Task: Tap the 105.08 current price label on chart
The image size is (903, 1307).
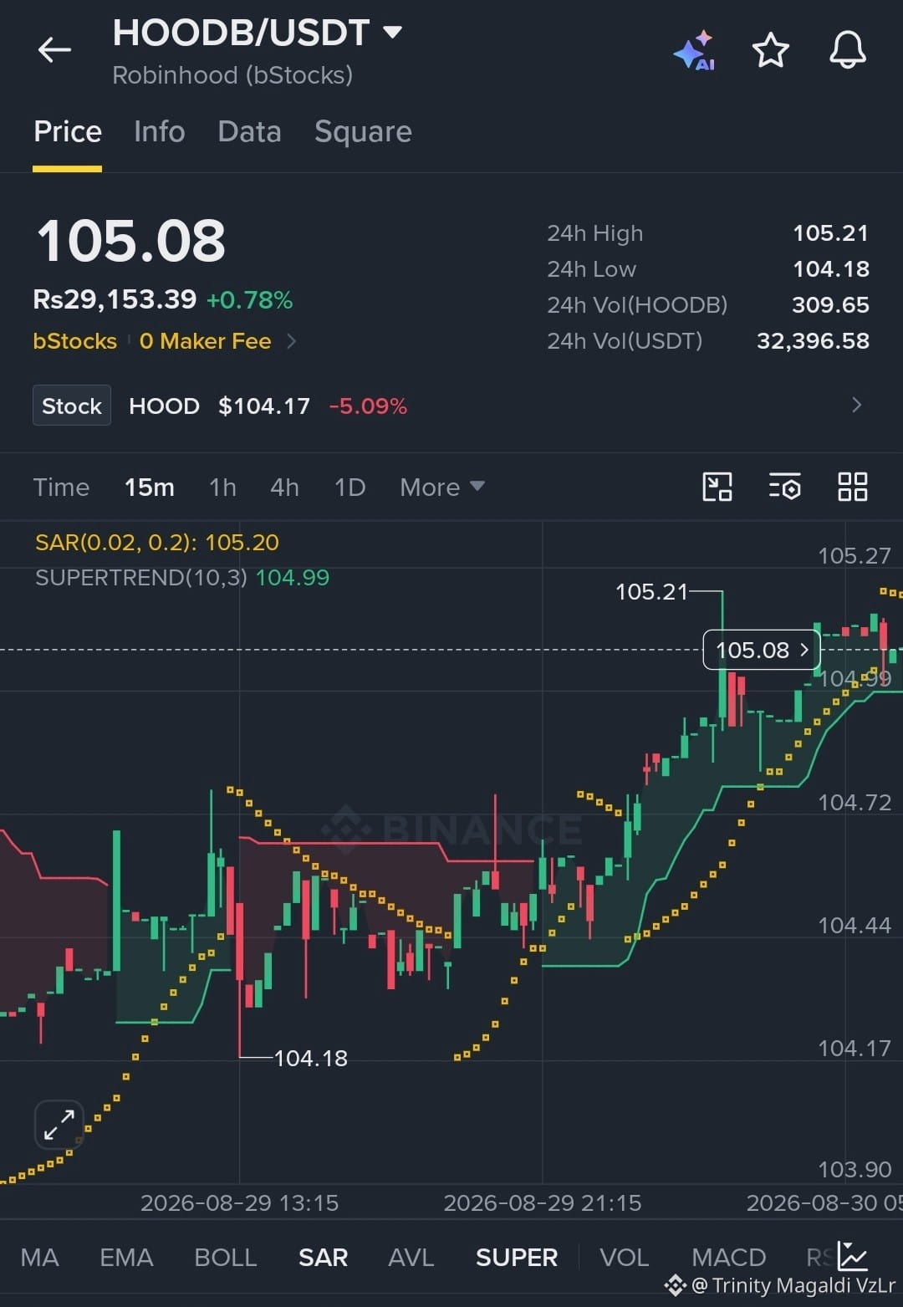Action: point(762,650)
